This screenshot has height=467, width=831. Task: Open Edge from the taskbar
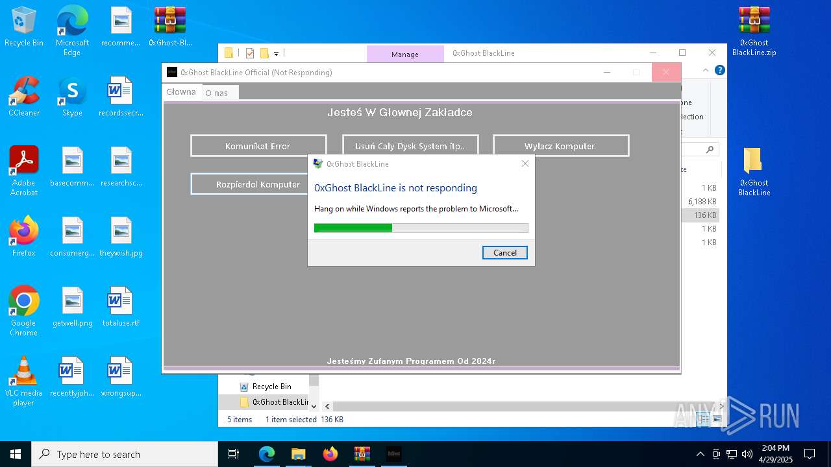(266, 454)
